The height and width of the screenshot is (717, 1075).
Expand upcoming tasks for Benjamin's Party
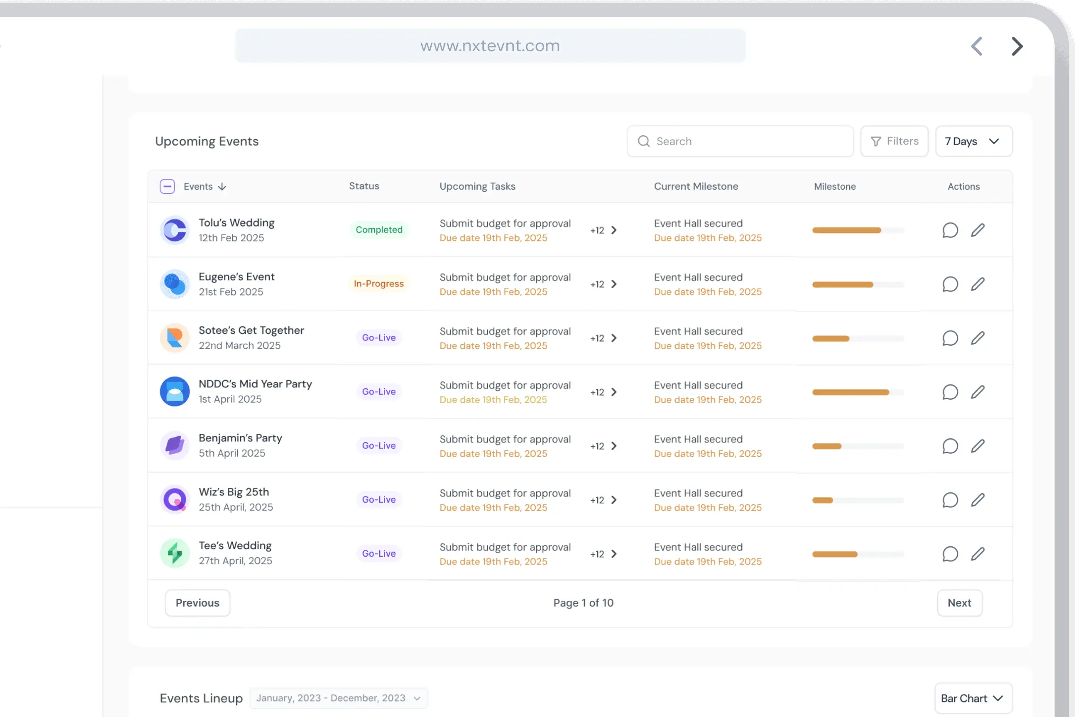coord(614,446)
